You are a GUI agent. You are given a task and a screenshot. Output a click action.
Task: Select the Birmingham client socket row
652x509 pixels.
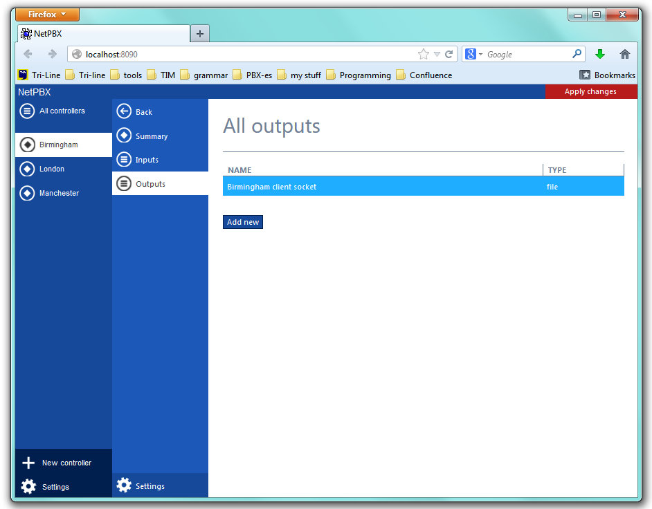pyautogui.click(x=424, y=186)
